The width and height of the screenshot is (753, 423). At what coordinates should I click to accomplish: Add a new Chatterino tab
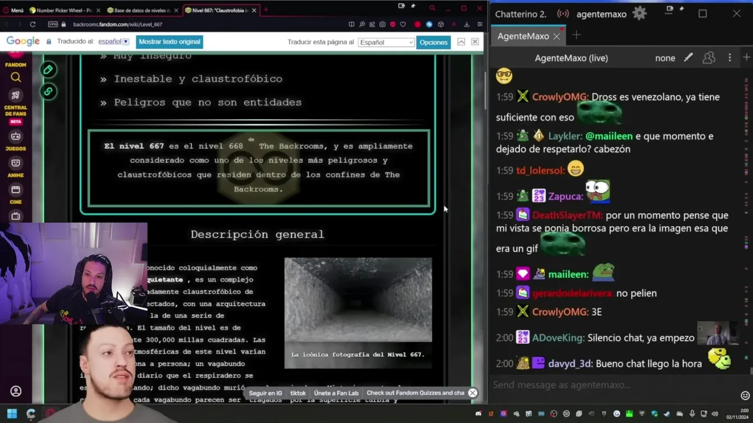pyautogui.click(x=577, y=36)
